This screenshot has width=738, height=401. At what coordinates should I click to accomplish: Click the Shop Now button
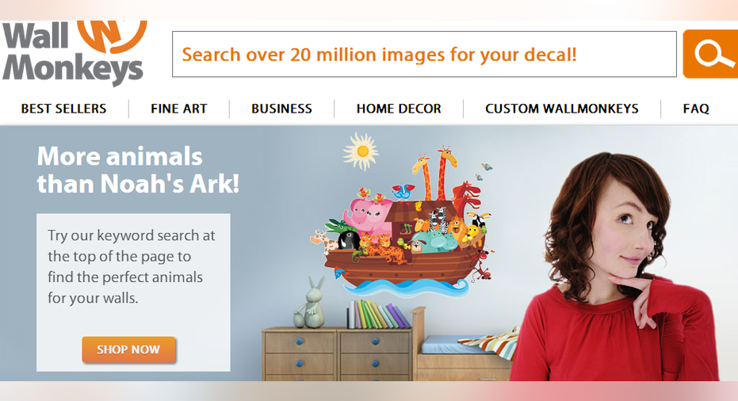click(128, 349)
